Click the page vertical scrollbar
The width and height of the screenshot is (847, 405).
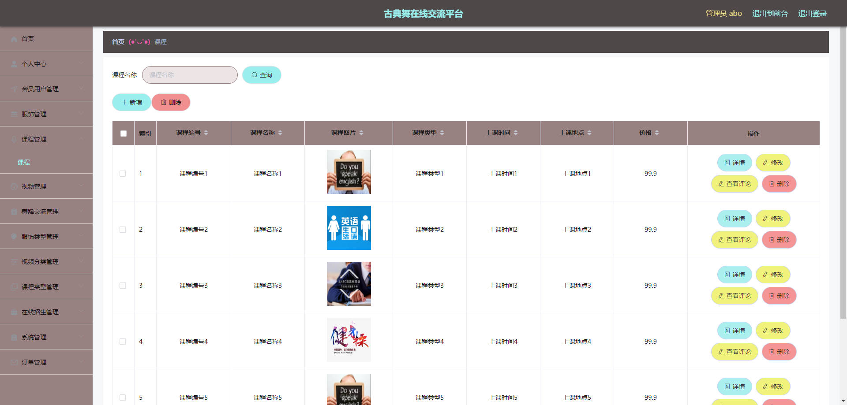[843, 172]
